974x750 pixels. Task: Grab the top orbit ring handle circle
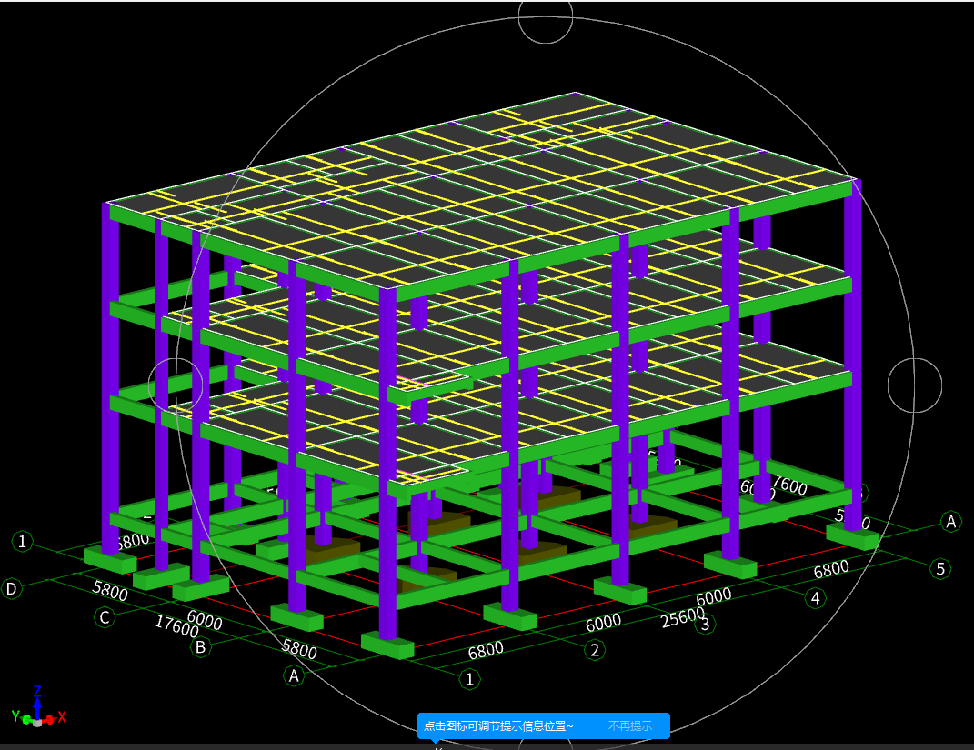[x=546, y=16]
